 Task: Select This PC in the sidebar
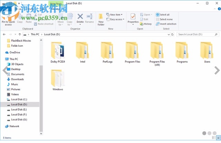(x=12, y=59)
